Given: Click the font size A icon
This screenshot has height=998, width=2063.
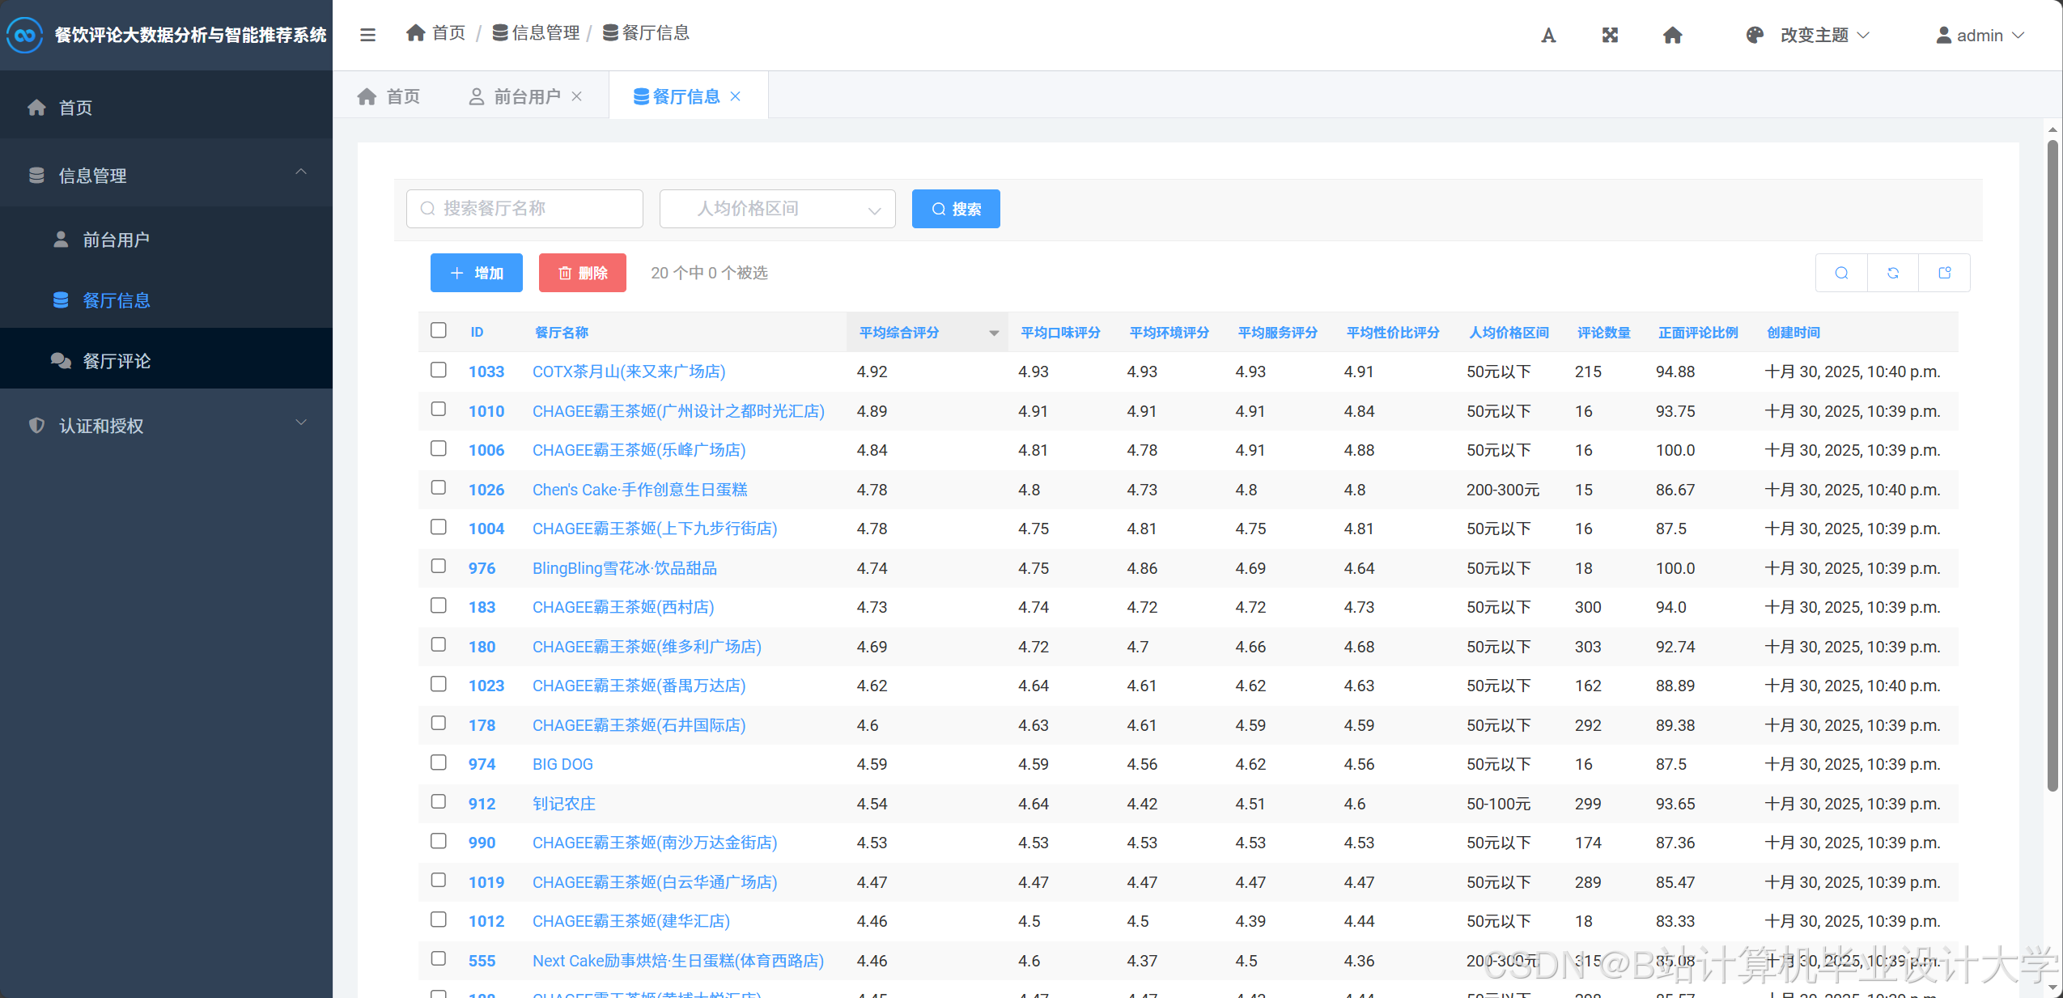Looking at the screenshot, I should click(x=1547, y=35).
